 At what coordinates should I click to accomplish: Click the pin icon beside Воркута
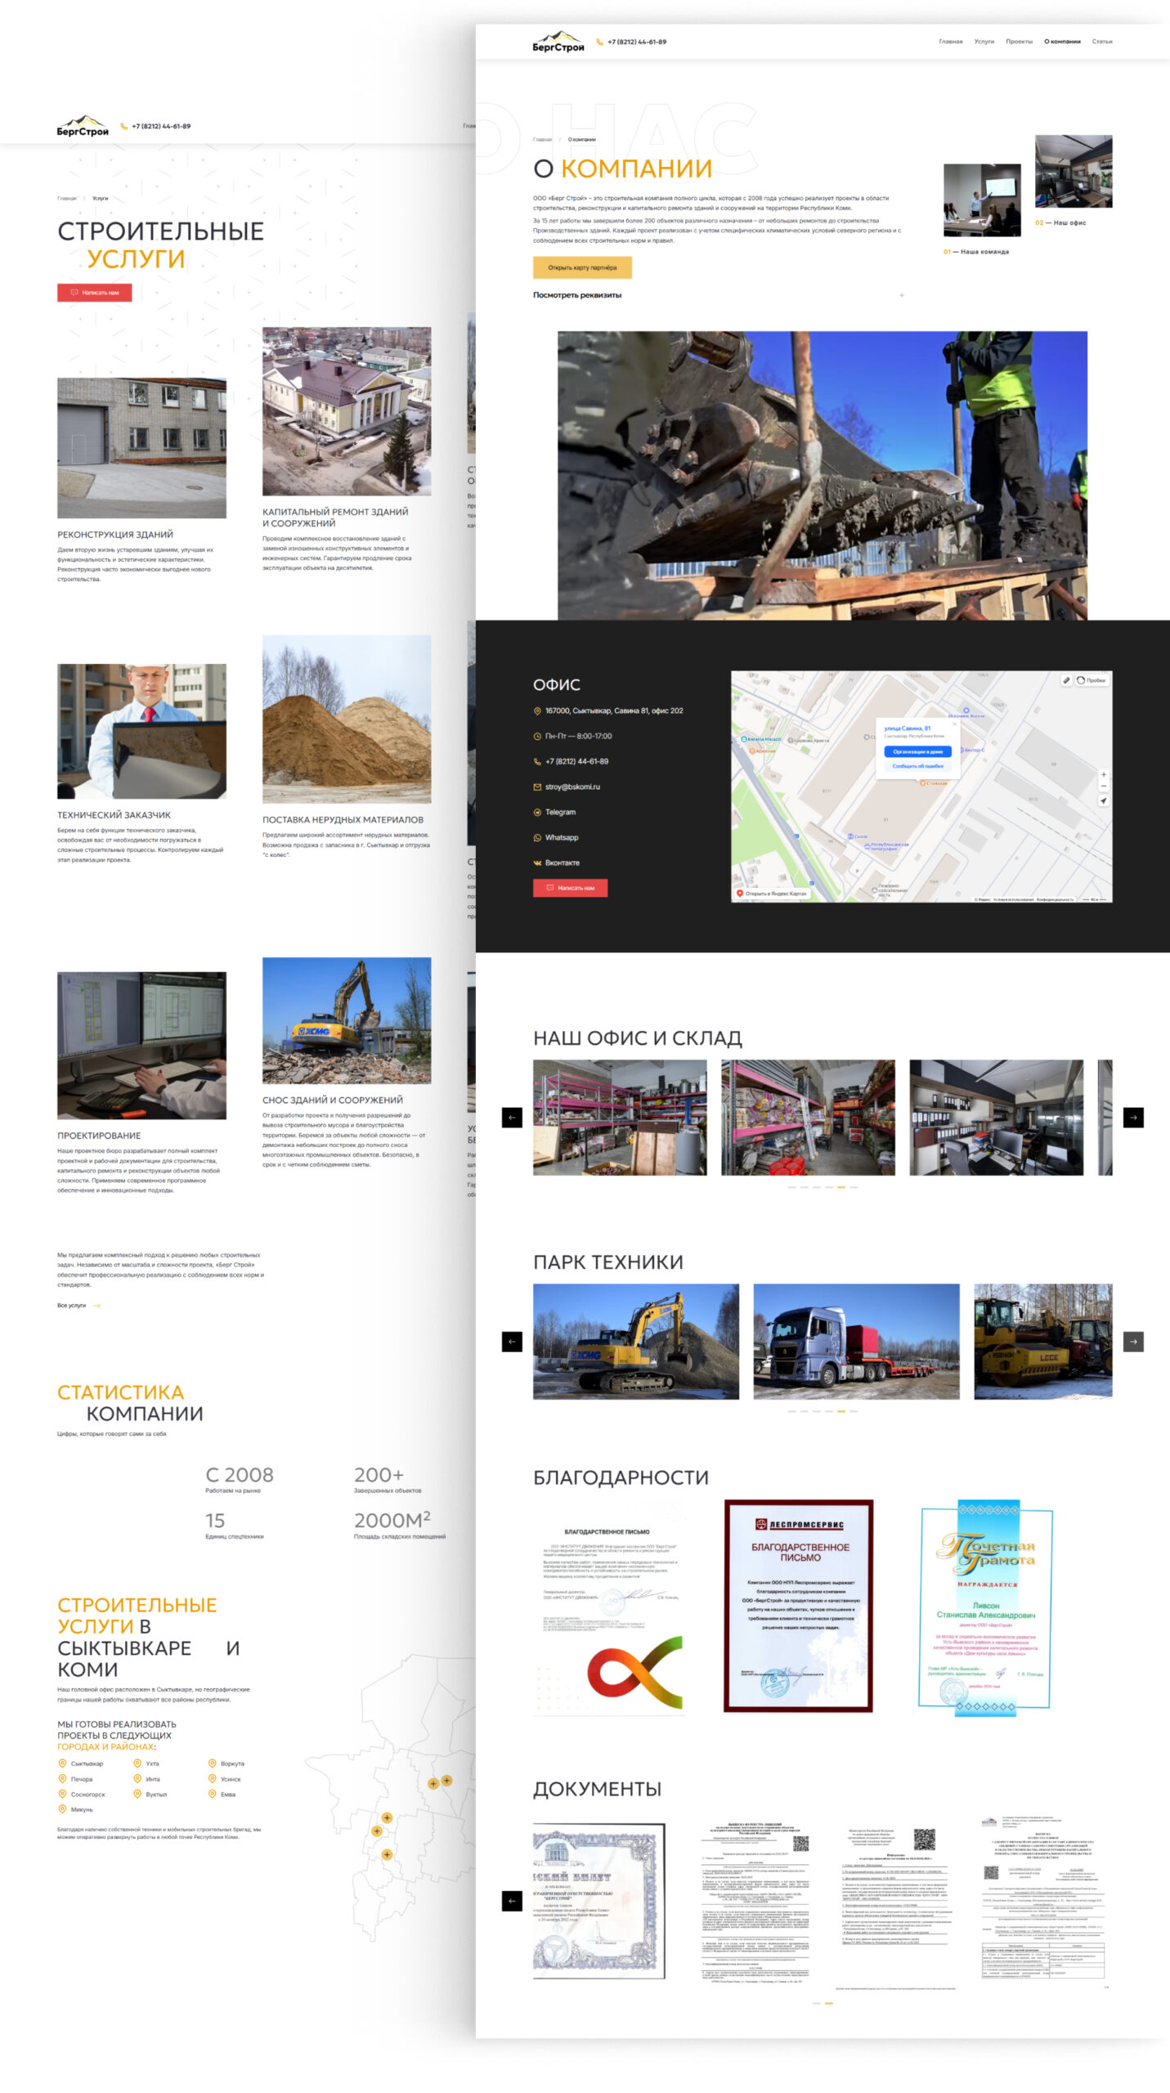[212, 1763]
